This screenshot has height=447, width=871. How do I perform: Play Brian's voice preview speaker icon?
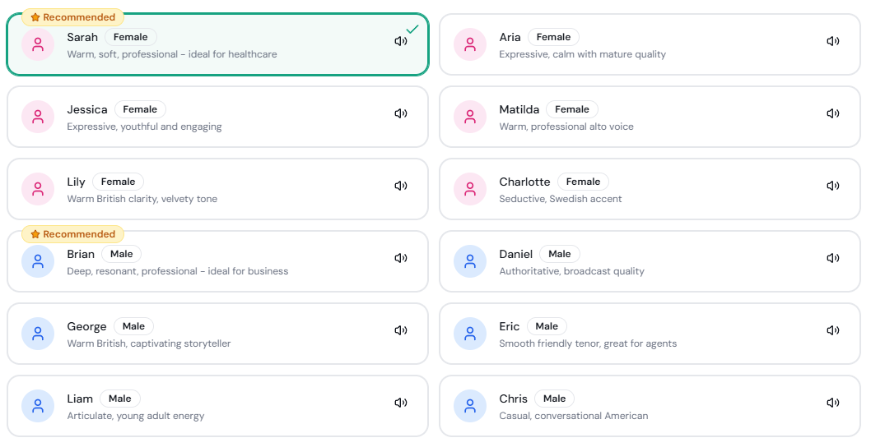click(x=401, y=258)
